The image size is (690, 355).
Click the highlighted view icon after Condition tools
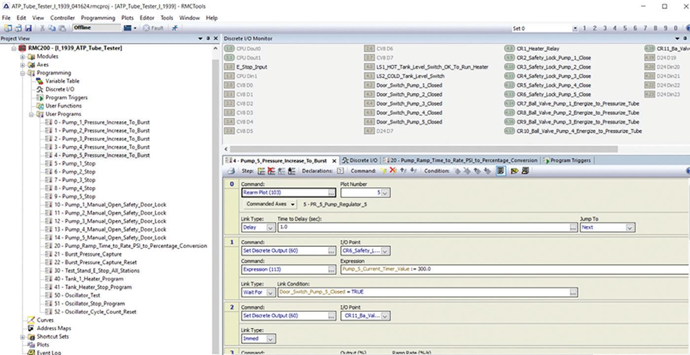pyautogui.click(x=501, y=171)
